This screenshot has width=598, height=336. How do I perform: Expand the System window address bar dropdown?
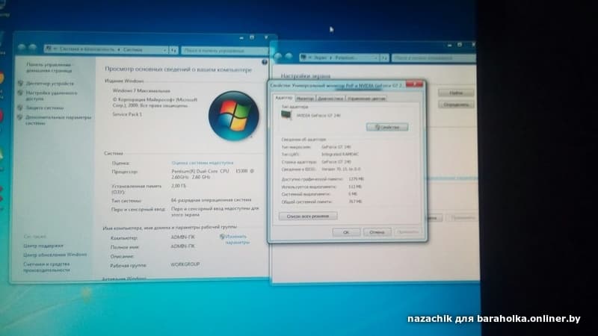(x=165, y=50)
